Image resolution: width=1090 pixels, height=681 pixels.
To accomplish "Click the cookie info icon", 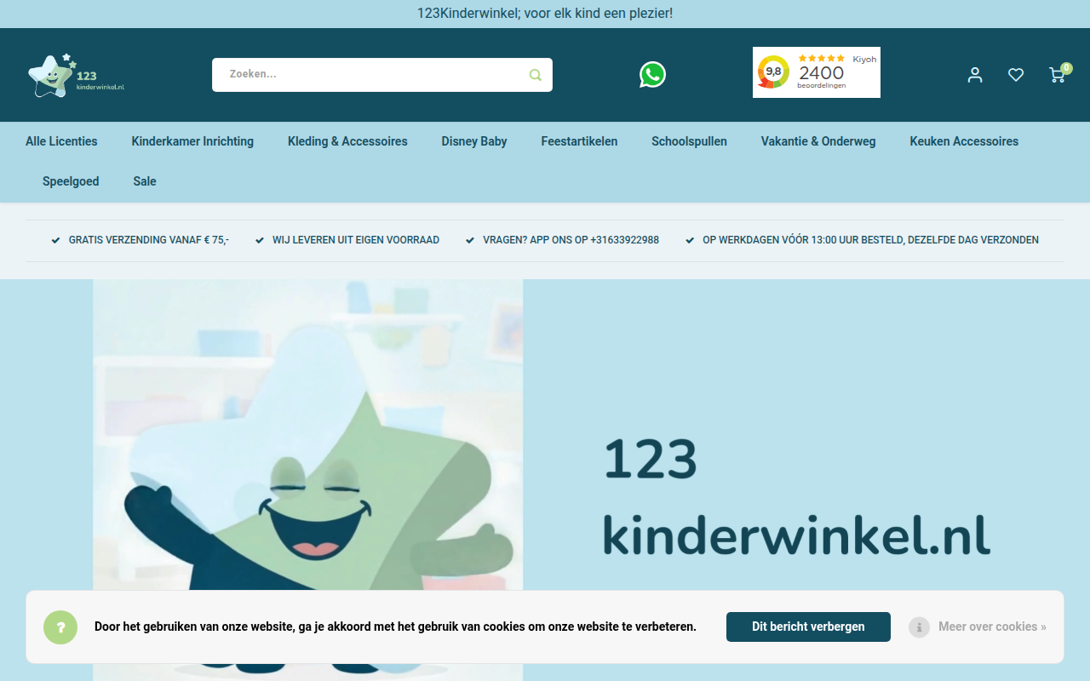I will pos(919,627).
